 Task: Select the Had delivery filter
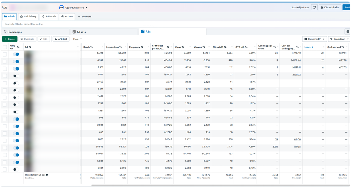[x=28, y=16]
